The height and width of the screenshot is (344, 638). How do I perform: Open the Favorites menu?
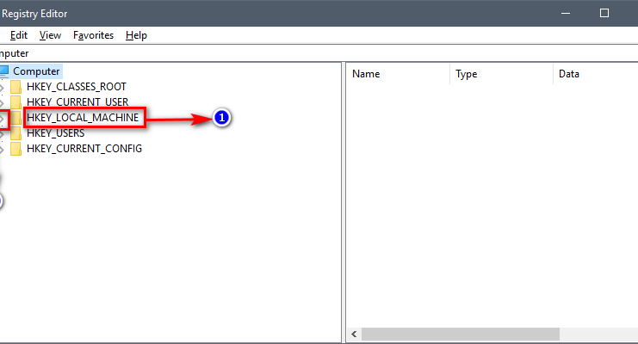93,35
